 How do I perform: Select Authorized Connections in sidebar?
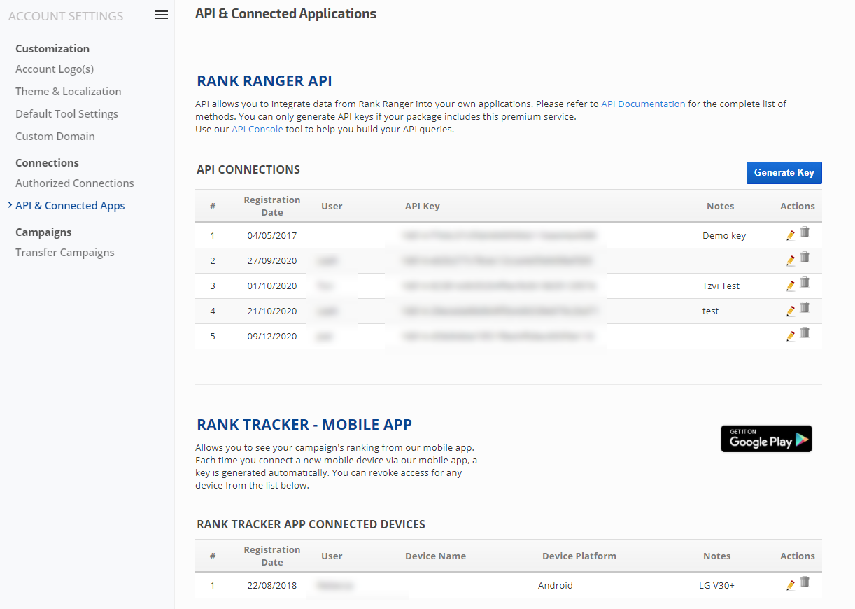pos(75,183)
